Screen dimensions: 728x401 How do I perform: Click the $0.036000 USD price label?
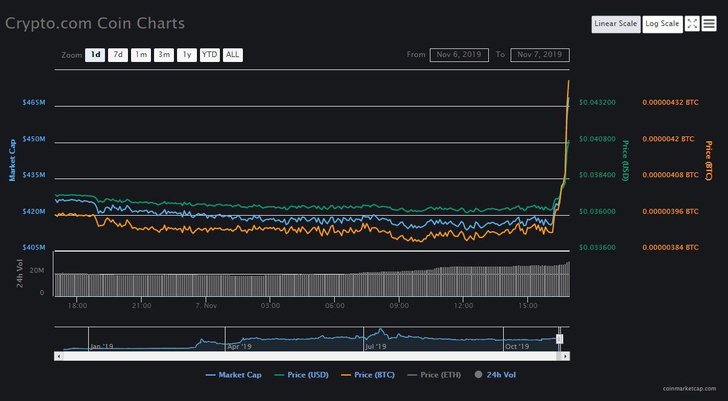coord(598,211)
